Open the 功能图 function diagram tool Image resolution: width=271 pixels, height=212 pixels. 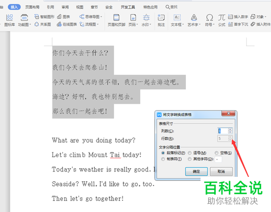(x=24, y=20)
